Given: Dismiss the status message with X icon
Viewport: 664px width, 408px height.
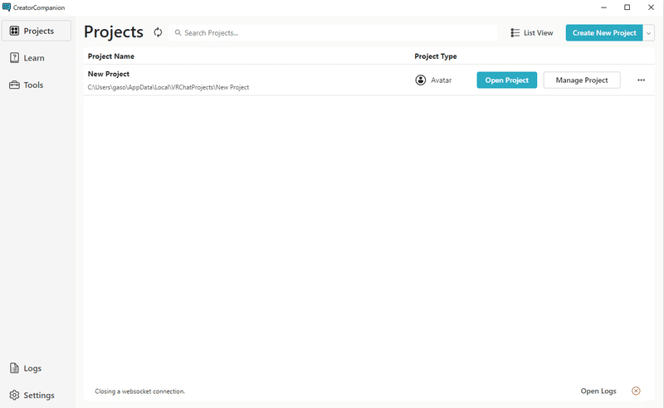Looking at the screenshot, I should coord(636,391).
